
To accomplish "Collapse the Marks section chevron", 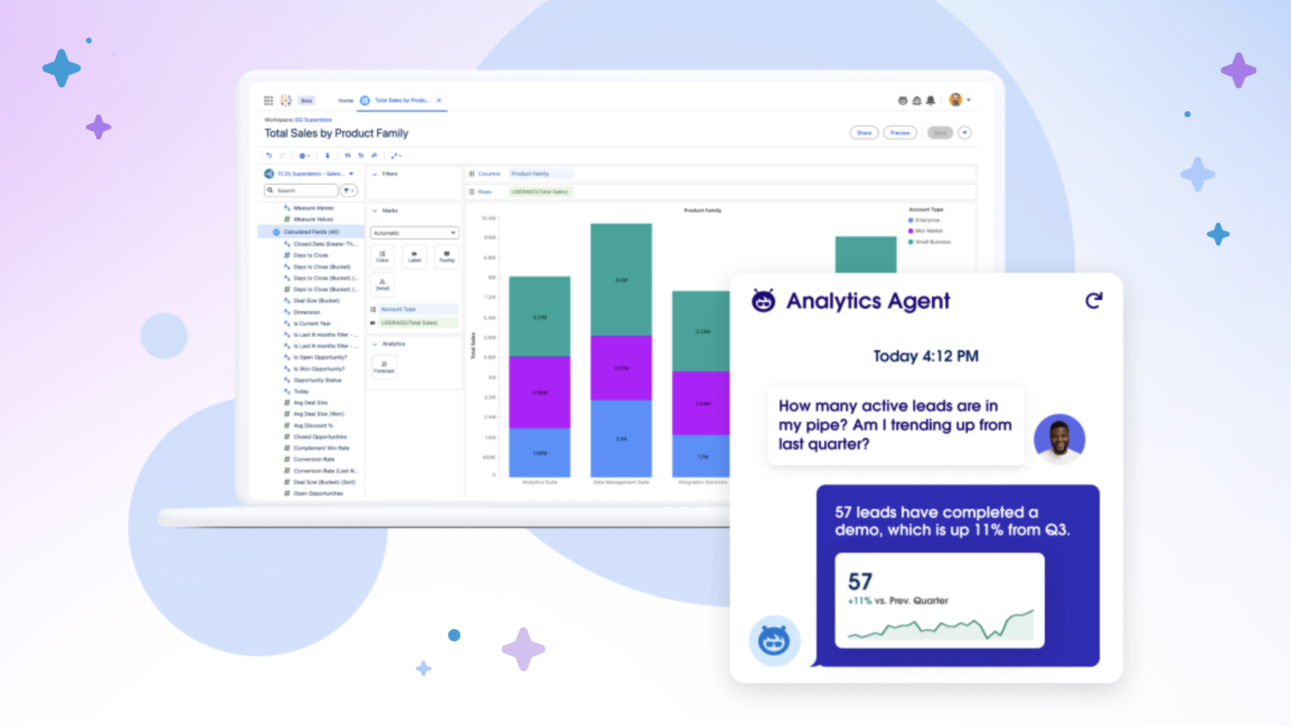I will [375, 211].
